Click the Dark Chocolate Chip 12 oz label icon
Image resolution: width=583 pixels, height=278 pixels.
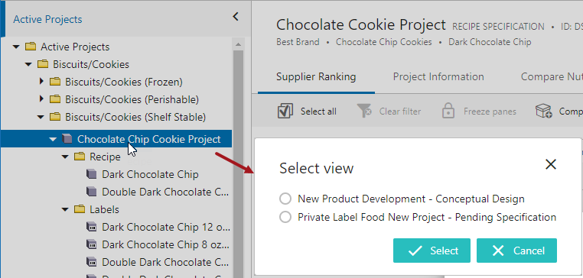click(x=91, y=227)
